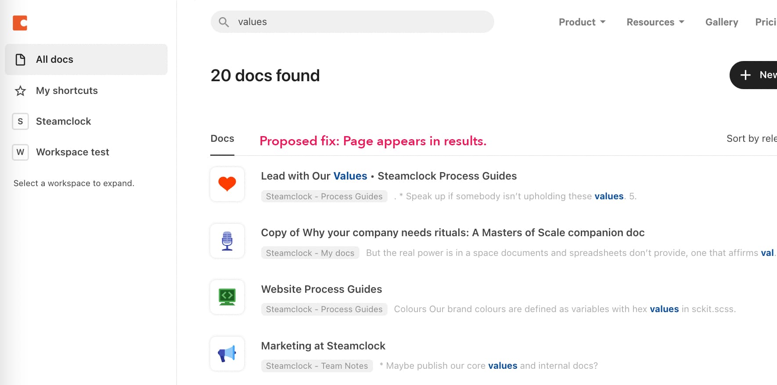
Task: Click the Steamclock workspace S icon
Action: coord(20,122)
